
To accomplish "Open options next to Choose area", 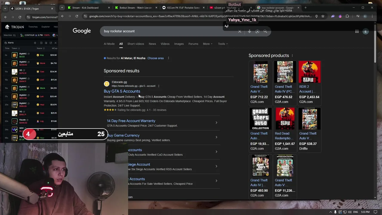I will (168, 58).
